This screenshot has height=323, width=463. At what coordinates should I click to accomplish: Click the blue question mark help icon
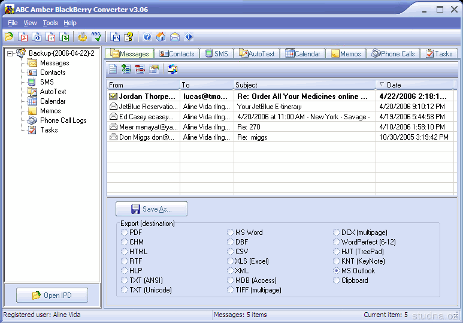click(x=147, y=37)
